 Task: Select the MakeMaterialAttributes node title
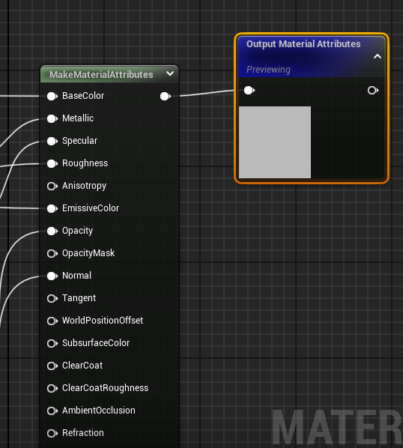[x=101, y=75]
